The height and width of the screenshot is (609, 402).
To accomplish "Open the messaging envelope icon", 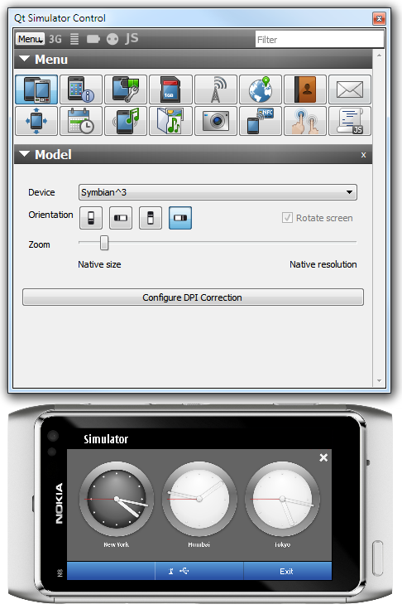I will coord(350,89).
